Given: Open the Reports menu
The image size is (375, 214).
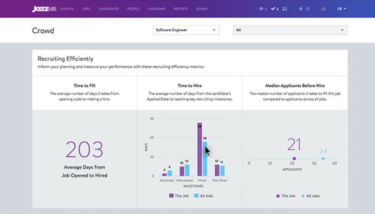Looking at the screenshot, I should [x=181, y=9].
